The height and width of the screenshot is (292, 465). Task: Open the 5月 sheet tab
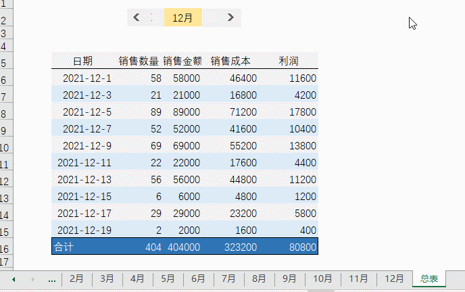pyautogui.click(x=168, y=278)
